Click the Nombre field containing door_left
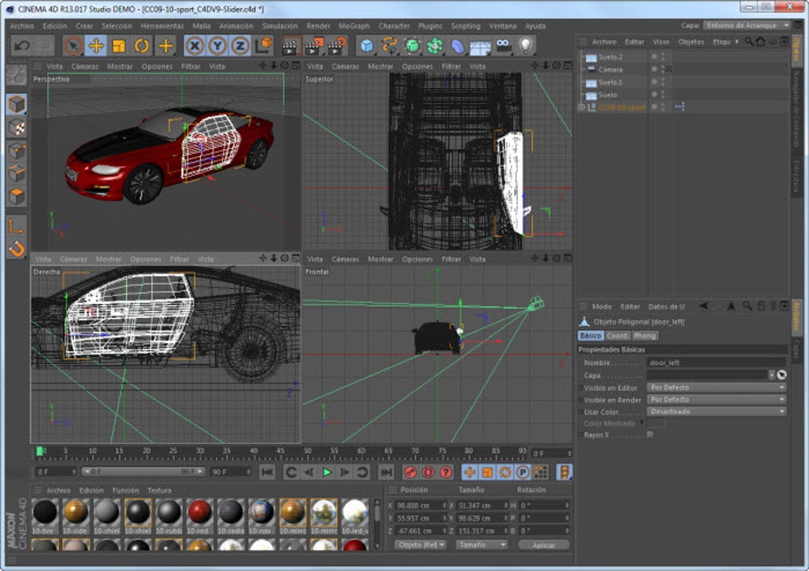Screen dimensions: 809x571 pyautogui.click(x=714, y=362)
